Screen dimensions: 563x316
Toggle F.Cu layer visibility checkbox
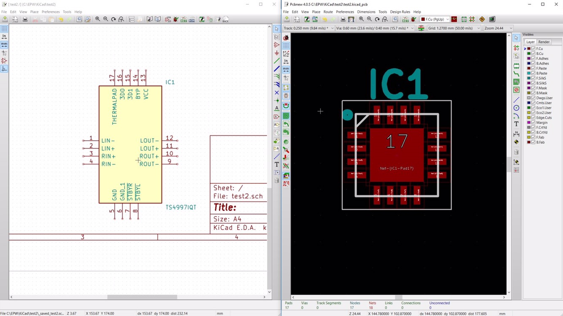533,49
